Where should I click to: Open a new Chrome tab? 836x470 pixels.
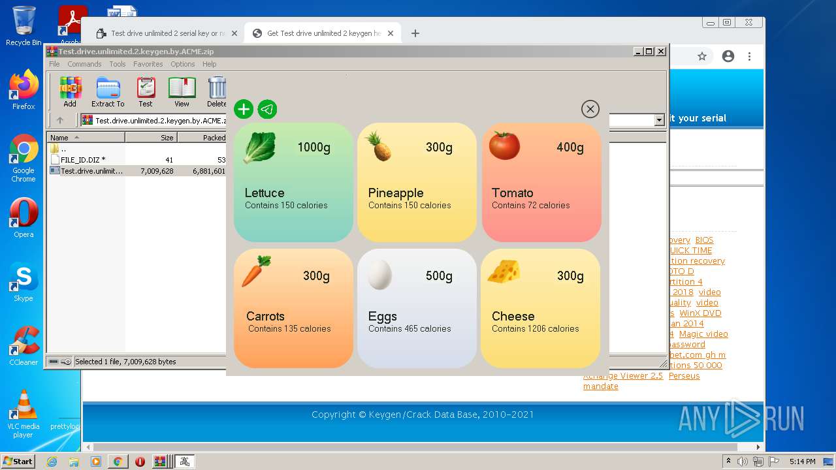click(415, 33)
